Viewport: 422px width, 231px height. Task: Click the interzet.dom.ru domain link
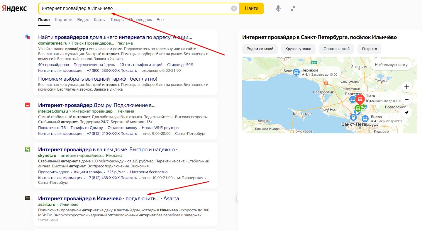pos(53,111)
